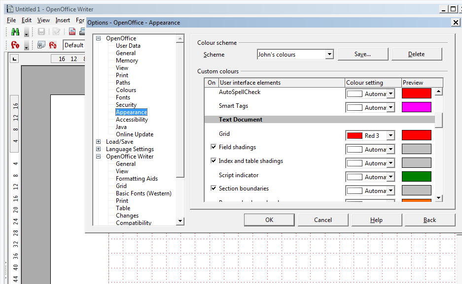The image size is (462, 284).
Task: Click the Styles and Formatting window icon
Action: click(x=41, y=45)
